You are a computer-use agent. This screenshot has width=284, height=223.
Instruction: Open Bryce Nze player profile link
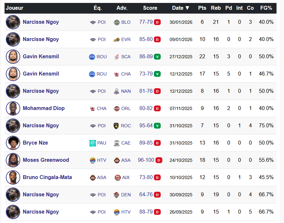click(x=35, y=143)
